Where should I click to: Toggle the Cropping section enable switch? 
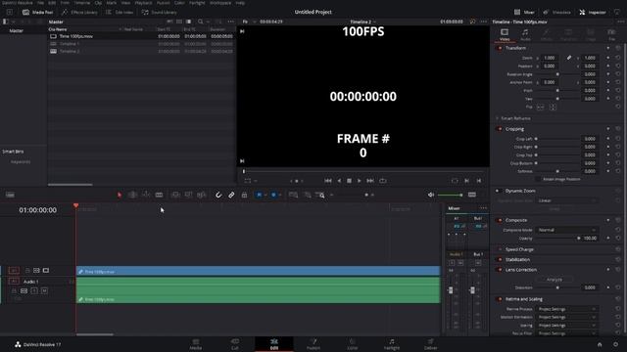(499, 129)
